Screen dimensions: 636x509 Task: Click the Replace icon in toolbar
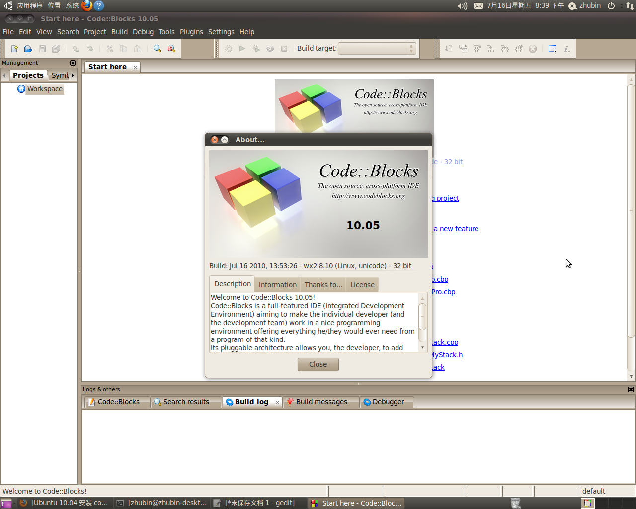tap(171, 49)
